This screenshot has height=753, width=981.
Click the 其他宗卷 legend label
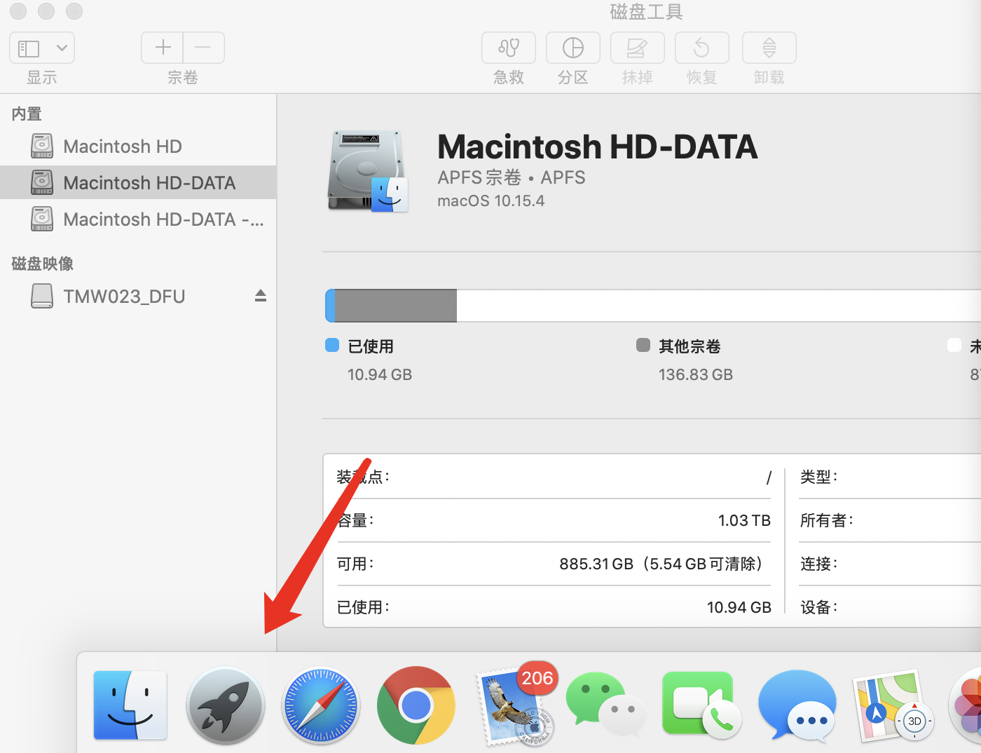point(690,346)
